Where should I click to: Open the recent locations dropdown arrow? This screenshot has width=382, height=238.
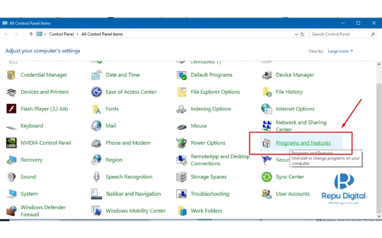23,34
